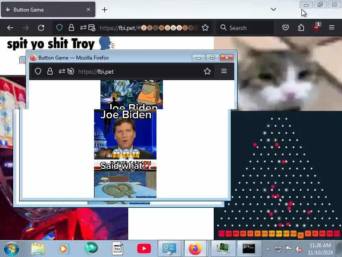The width and height of the screenshot is (342, 257).
Task: Close the Button Game popup window
Action: [227, 58]
